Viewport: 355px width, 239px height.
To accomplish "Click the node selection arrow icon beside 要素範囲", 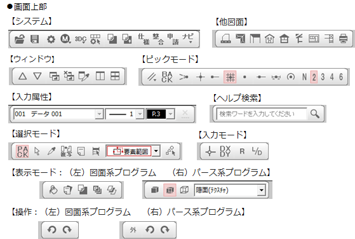I will click(170, 151).
